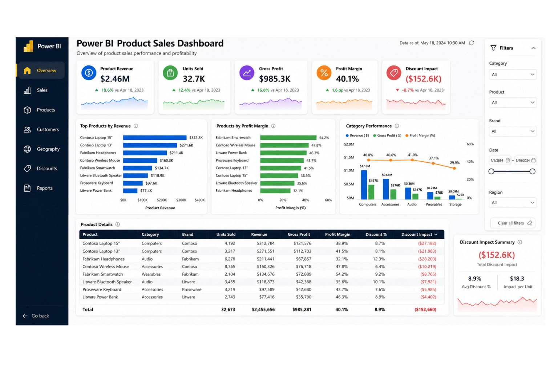Click the Filters funnel icon
Image resolution: width=558 pixels, height=372 pixels.
[x=493, y=48]
